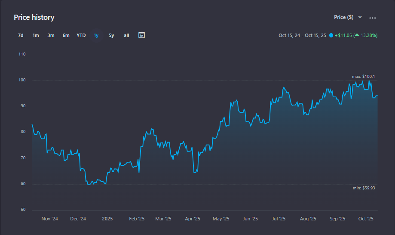The width and height of the screenshot is (395, 235).
Task: Show the 'all' time range
Action: pos(126,35)
